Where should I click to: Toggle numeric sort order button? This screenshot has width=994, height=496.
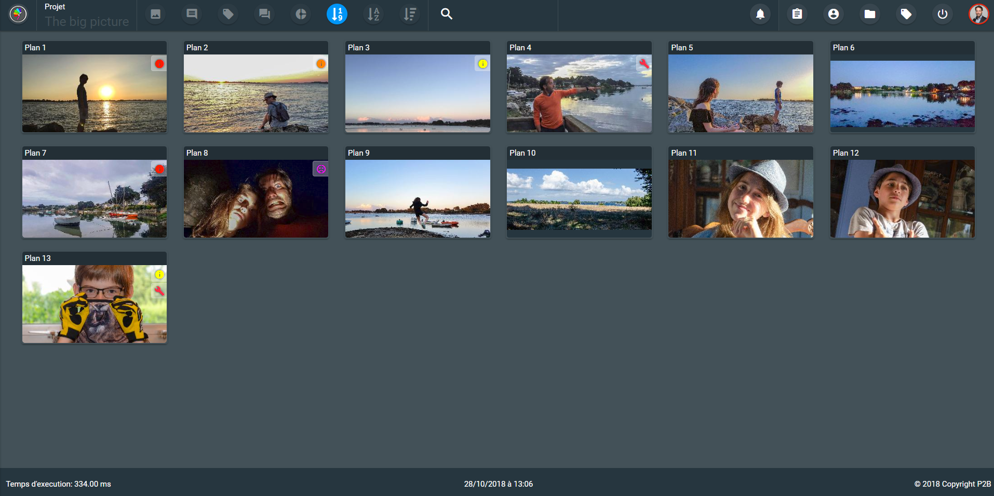(x=337, y=14)
